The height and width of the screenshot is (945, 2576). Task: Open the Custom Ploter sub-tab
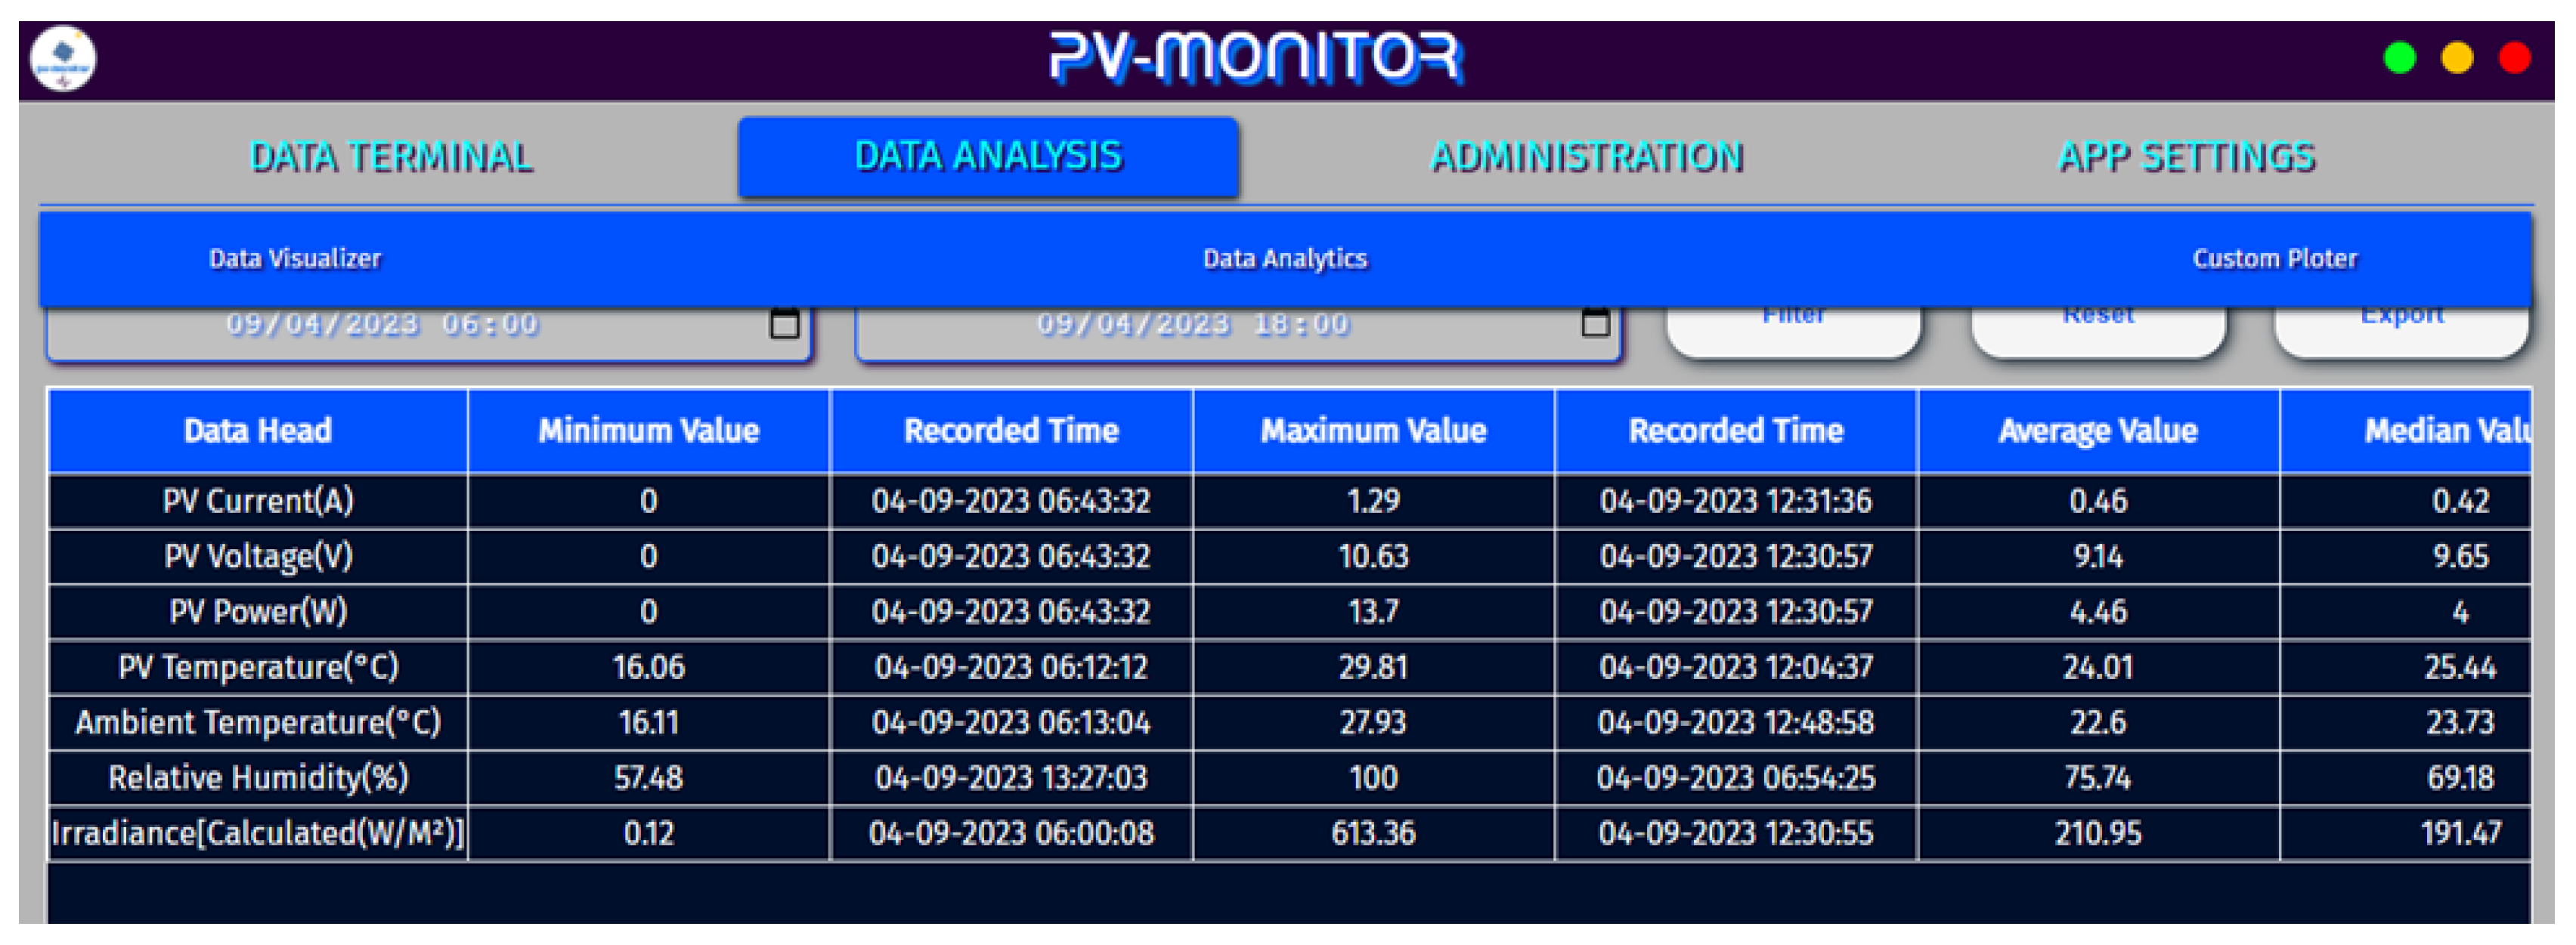pyautogui.click(x=2274, y=259)
